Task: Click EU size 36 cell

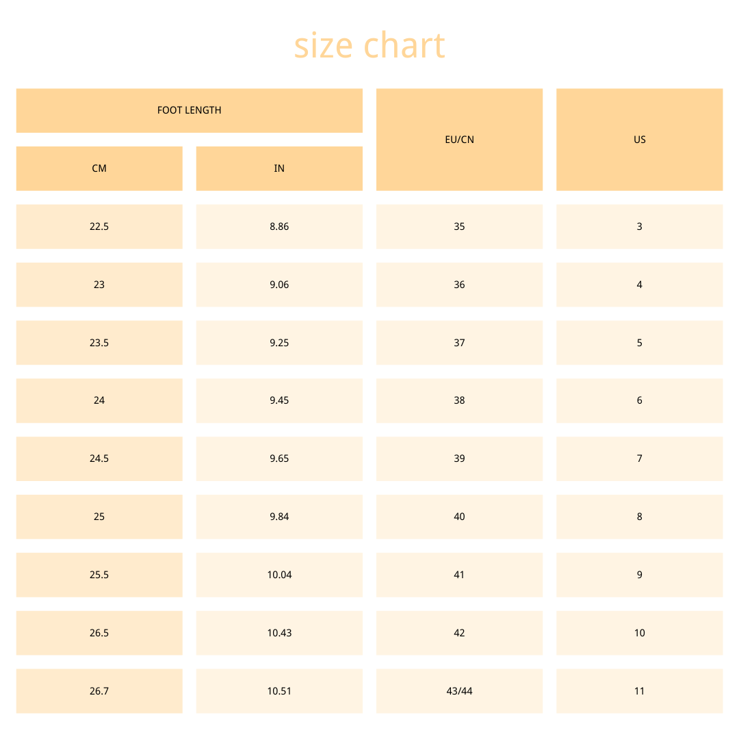Action: [460, 285]
